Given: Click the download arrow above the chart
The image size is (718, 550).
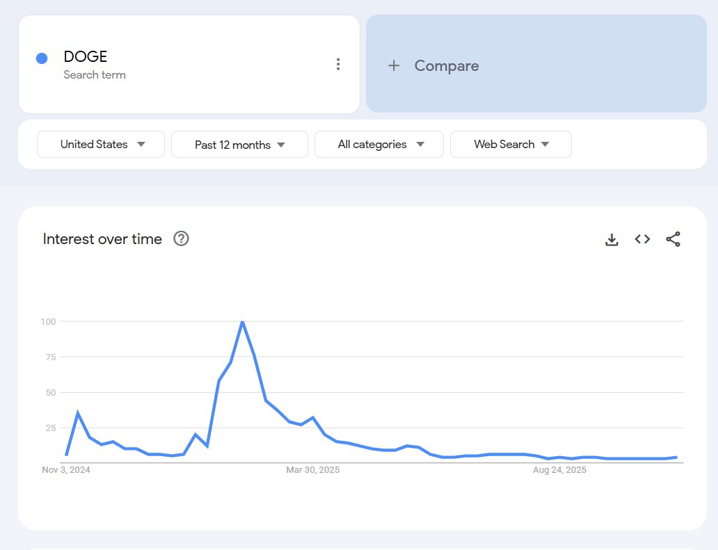Looking at the screenshot, I should [x=612, y=238].
